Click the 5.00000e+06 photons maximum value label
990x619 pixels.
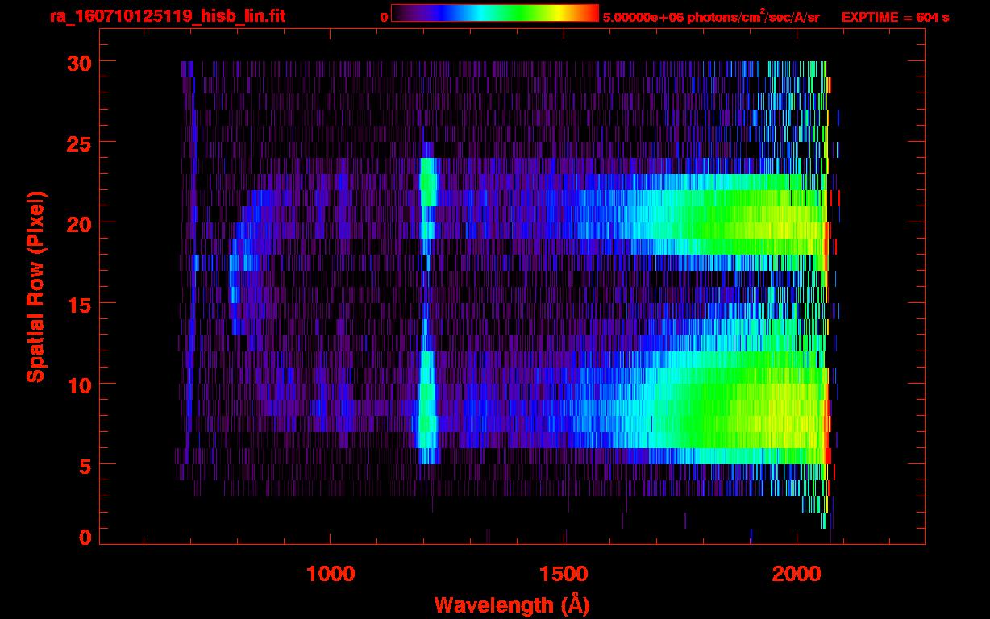coord(711,17)
